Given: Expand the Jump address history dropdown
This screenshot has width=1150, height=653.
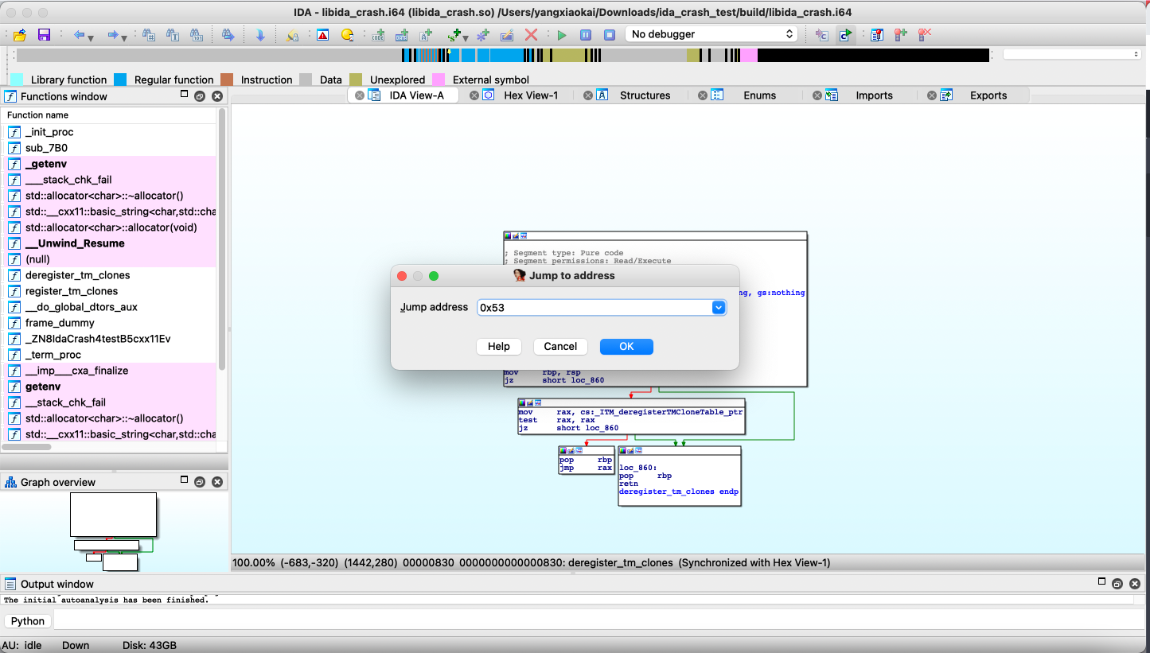Looking at the screenshot, I should (x=719, y=307).
